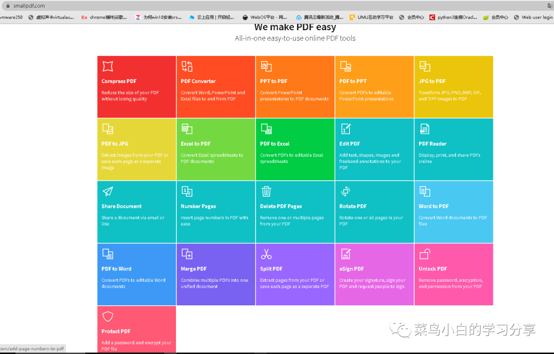Open the Compress PDF title link
554x354 pixels.
coord(118,81)
